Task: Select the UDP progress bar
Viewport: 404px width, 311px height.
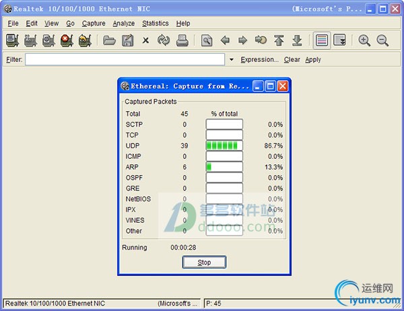Action: pos(224,145)
